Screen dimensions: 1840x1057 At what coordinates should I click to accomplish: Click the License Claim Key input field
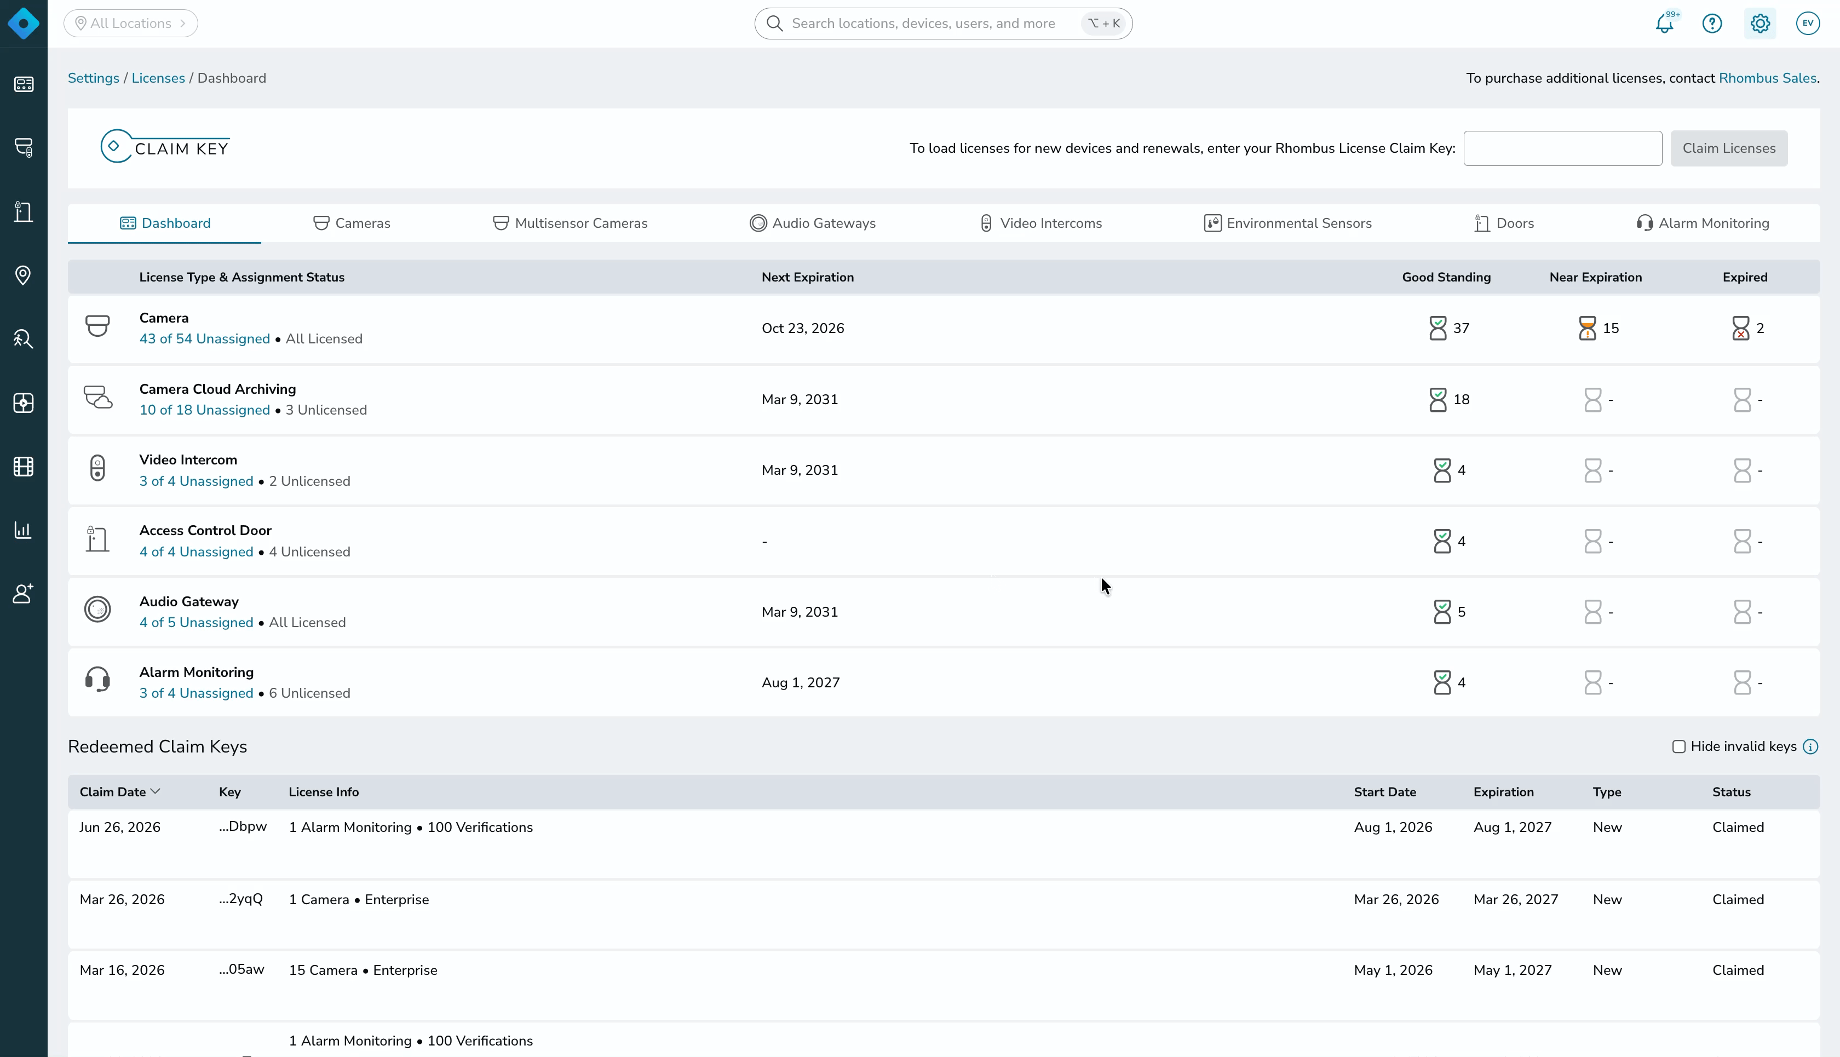[1563, 148]
